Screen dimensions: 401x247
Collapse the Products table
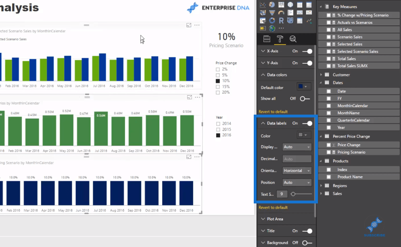321,161
